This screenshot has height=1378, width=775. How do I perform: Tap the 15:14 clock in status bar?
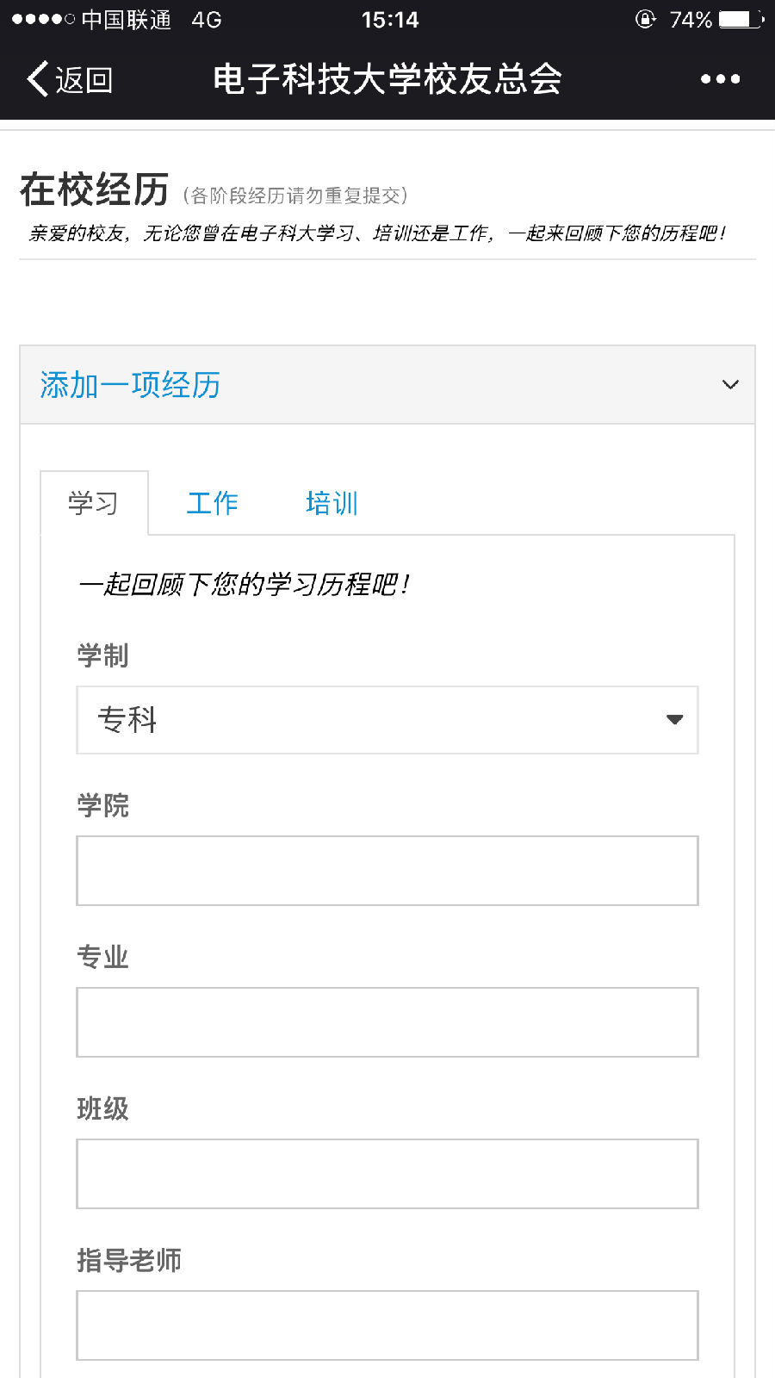point(390,19)
